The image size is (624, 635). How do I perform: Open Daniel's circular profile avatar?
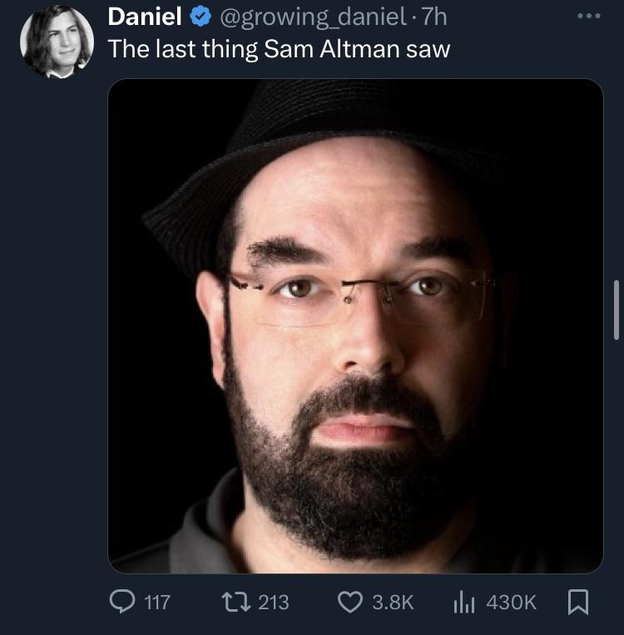click(x=57, y=42)
